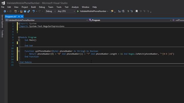Save the current file with the Save icon

(25, 11)
